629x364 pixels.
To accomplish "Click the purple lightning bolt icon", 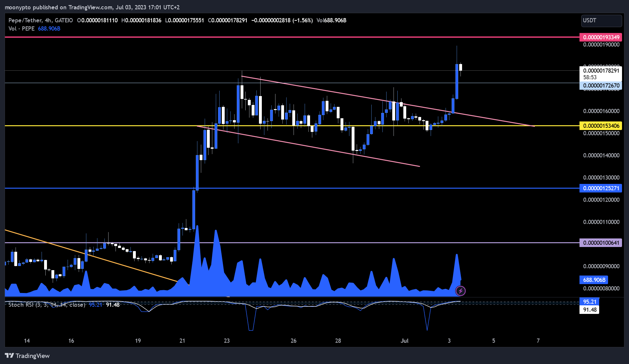I will pos(460,290).
